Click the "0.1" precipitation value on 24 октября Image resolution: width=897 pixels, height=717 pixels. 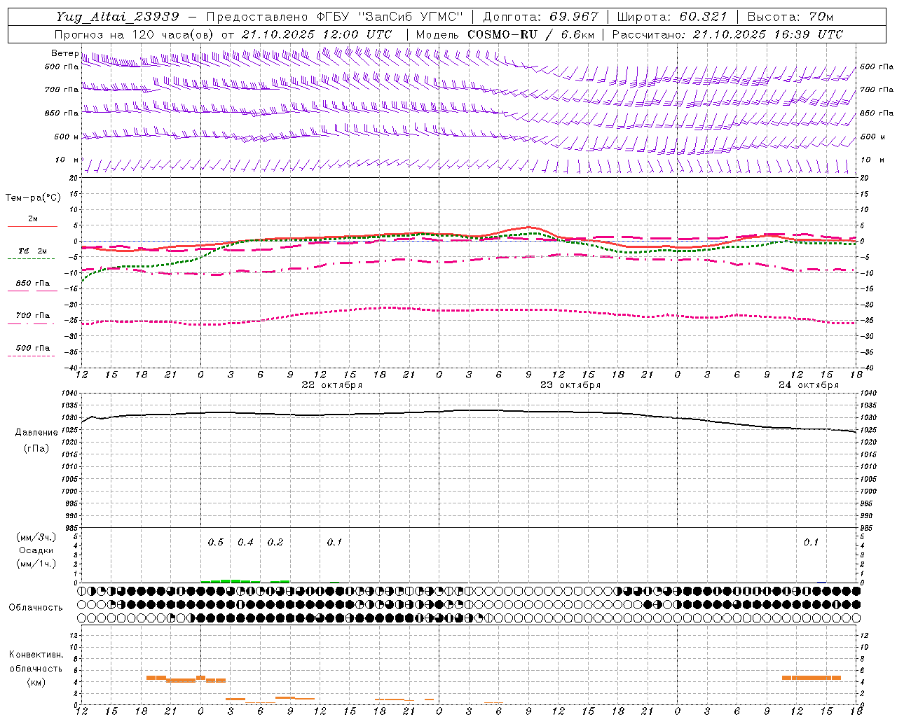point(811,543)
